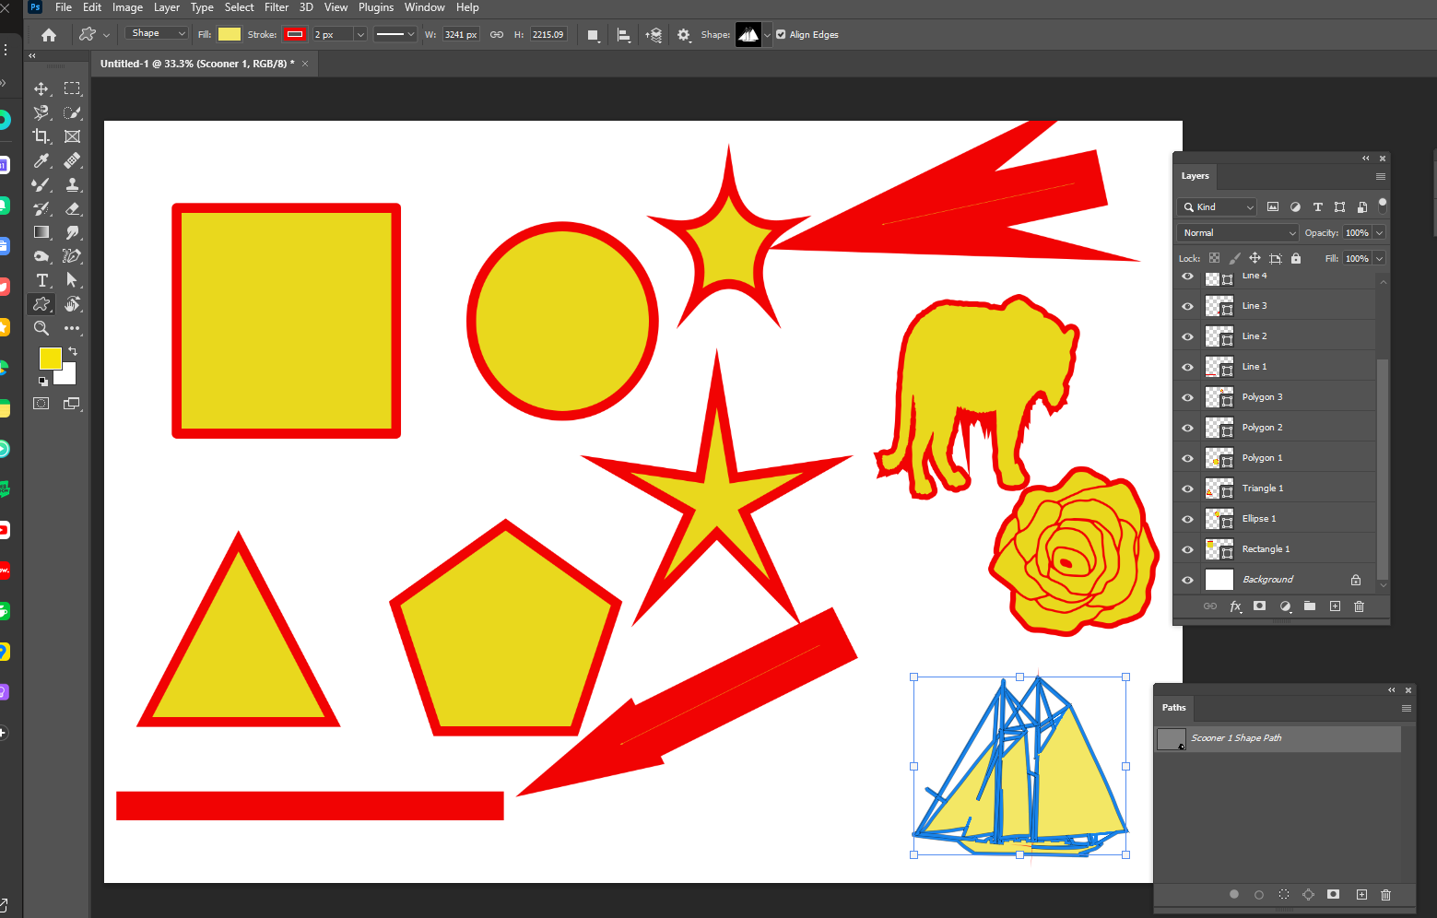Open the Edit Toolbar three-dots menu
The width and height of the screenshot is (1437, 918).
tap(72, 328)
